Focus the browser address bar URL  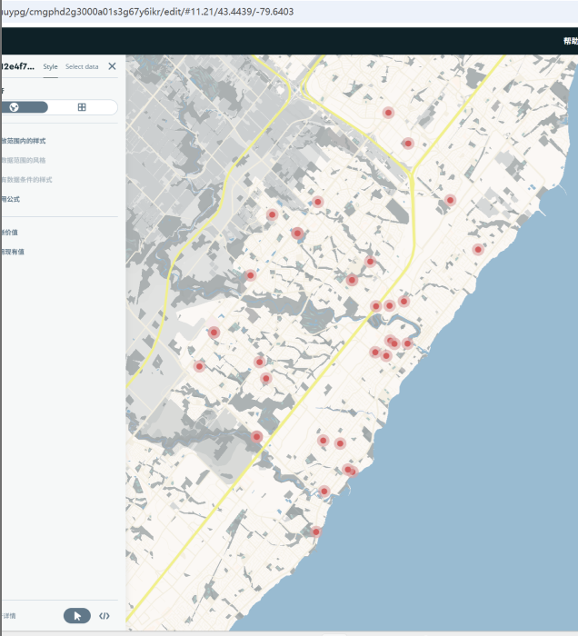pyautogui.click(x=147, y=11)
